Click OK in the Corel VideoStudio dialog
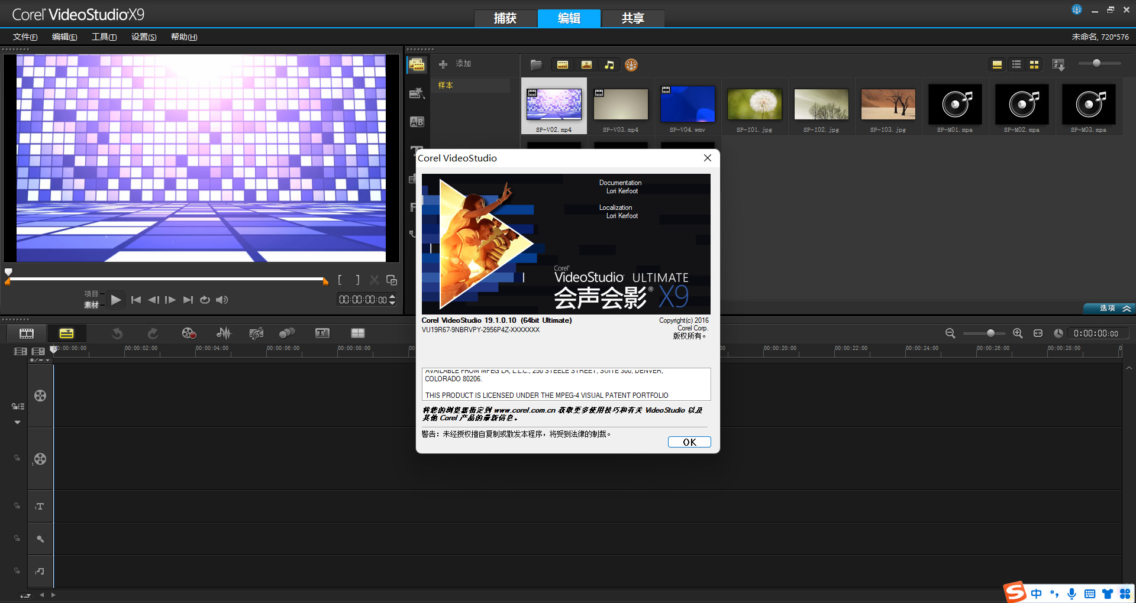 click(x=689, y=442)
